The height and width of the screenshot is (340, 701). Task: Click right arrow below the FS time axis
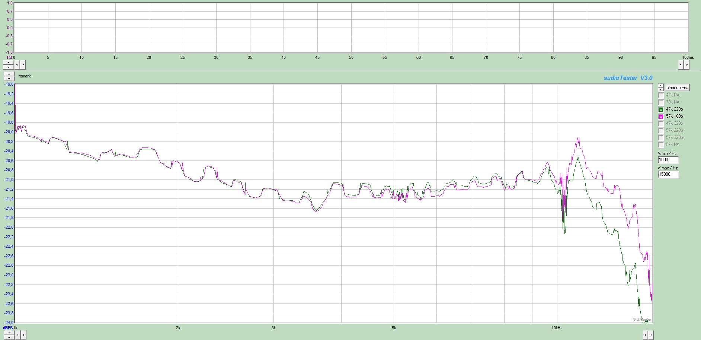tap(23, 65)
